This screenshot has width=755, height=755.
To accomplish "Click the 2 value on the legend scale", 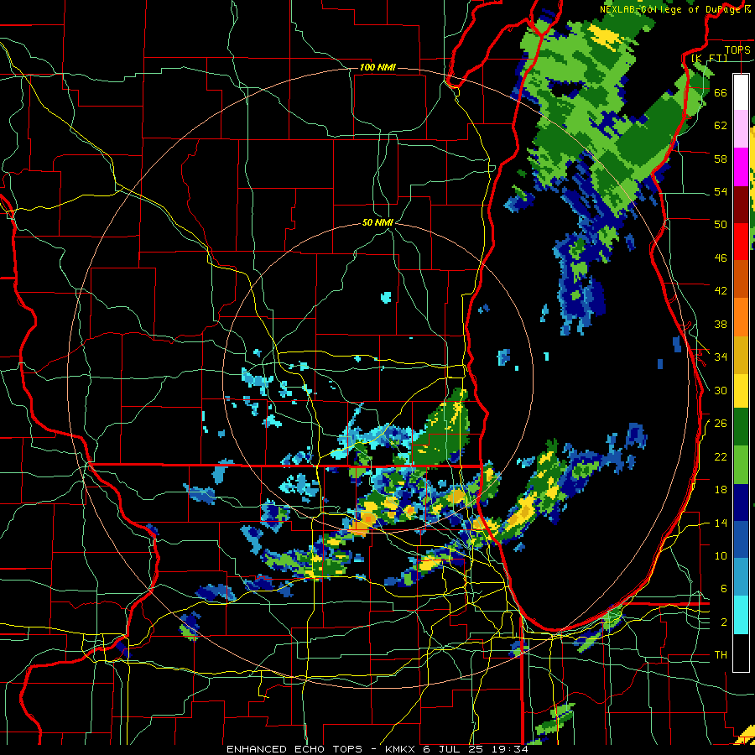I will (724, 622).
